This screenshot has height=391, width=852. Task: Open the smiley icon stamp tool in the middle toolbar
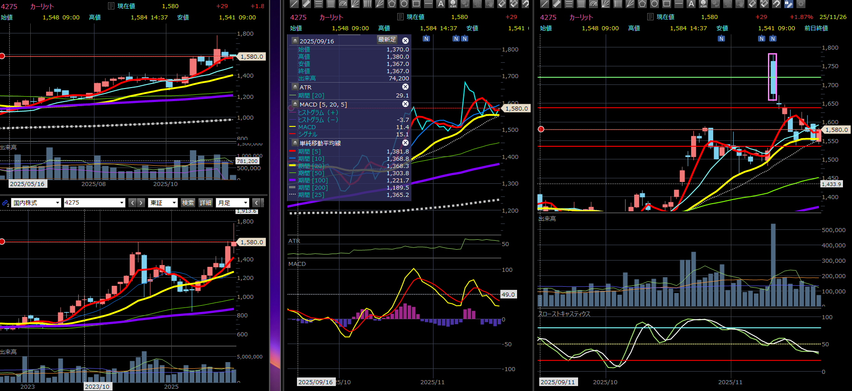(453, 4)
